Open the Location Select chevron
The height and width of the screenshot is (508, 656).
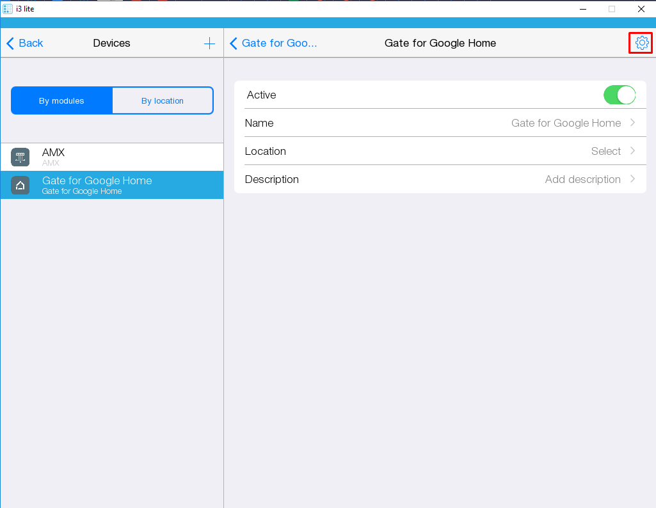[x=632, y=151]
